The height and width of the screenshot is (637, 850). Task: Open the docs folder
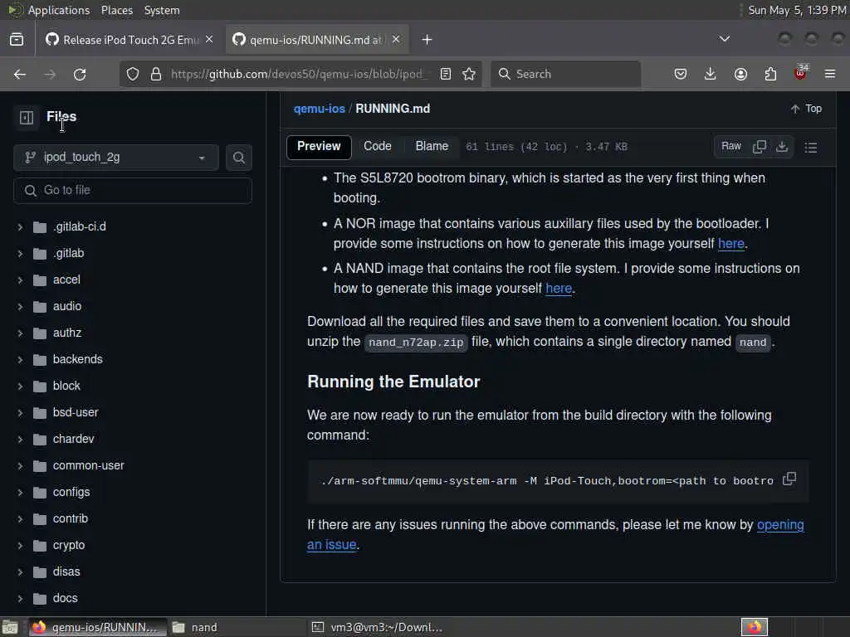(65, 598)
